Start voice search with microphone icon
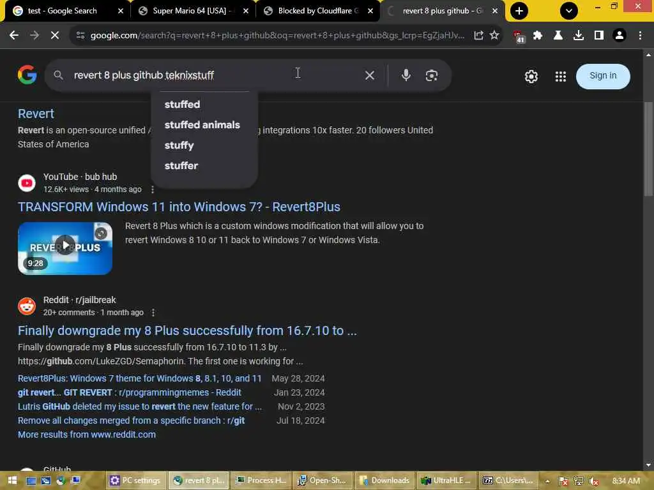The height and width of the screenshot is (490, 654). coord(406,75)
